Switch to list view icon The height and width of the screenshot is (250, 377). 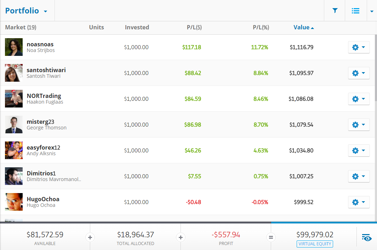[x=355, y=11]
